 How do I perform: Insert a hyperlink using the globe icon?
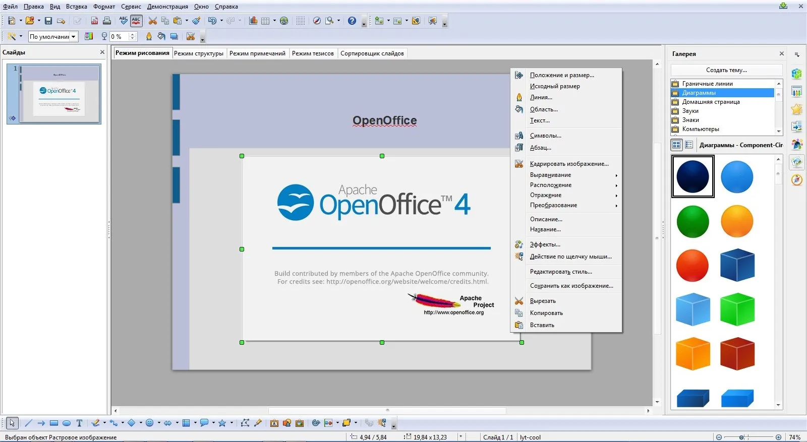(284, 21)
